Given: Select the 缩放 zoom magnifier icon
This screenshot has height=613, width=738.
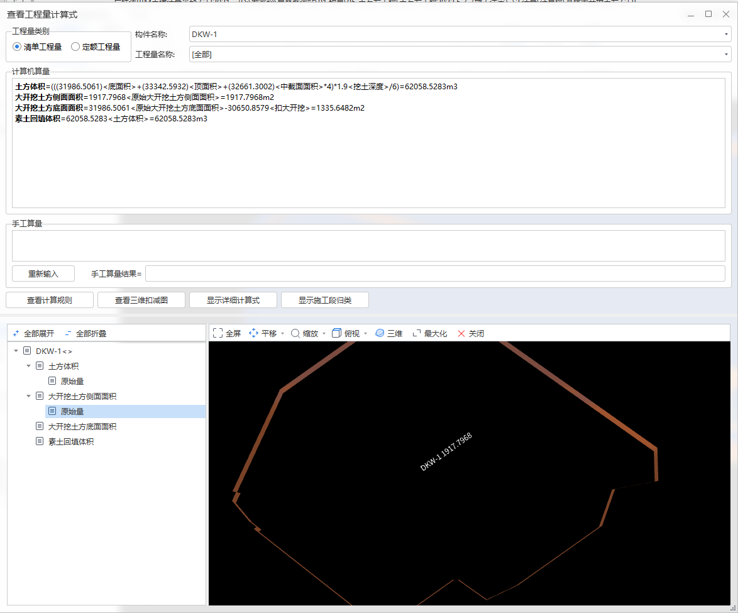Looking at the screenshot, I should [295, 333].
